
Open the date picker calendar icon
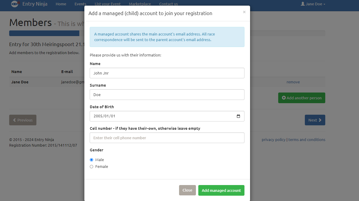tap(238, 116)
